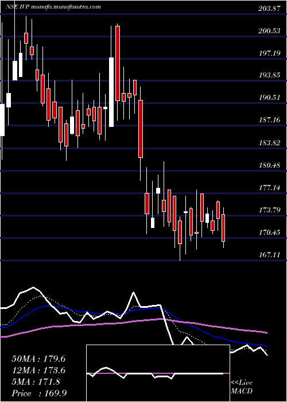
Task: Select the 183.82 price axis label
Action: pyautogui.click(x=269, y=143)
